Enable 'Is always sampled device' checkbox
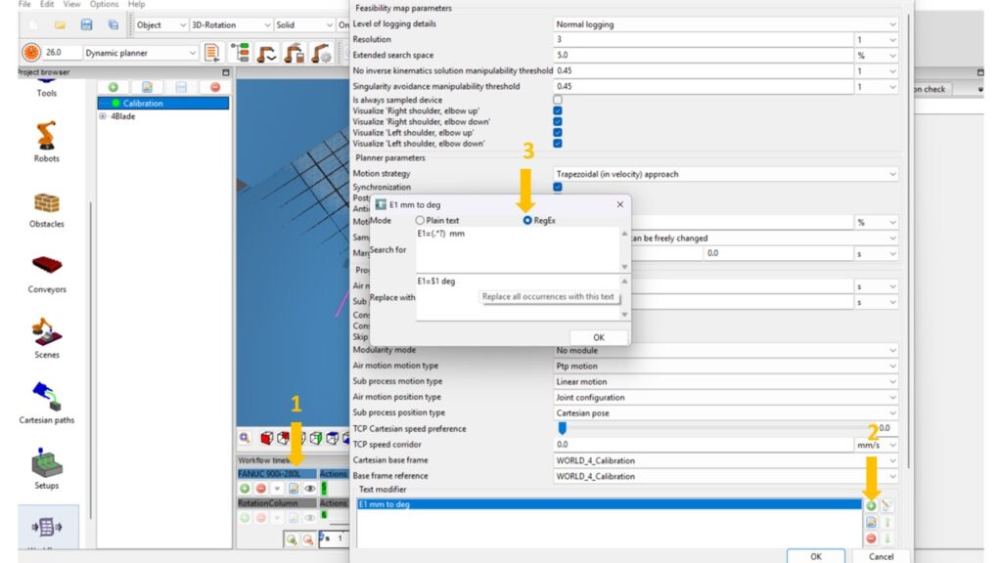1002x563 pixels. [558, 100]
